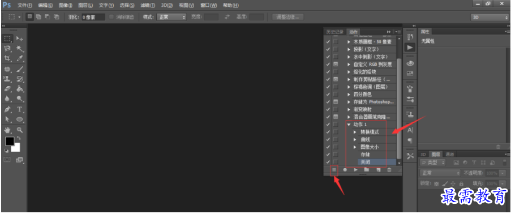Select the Hand tool

click(8, 130)
